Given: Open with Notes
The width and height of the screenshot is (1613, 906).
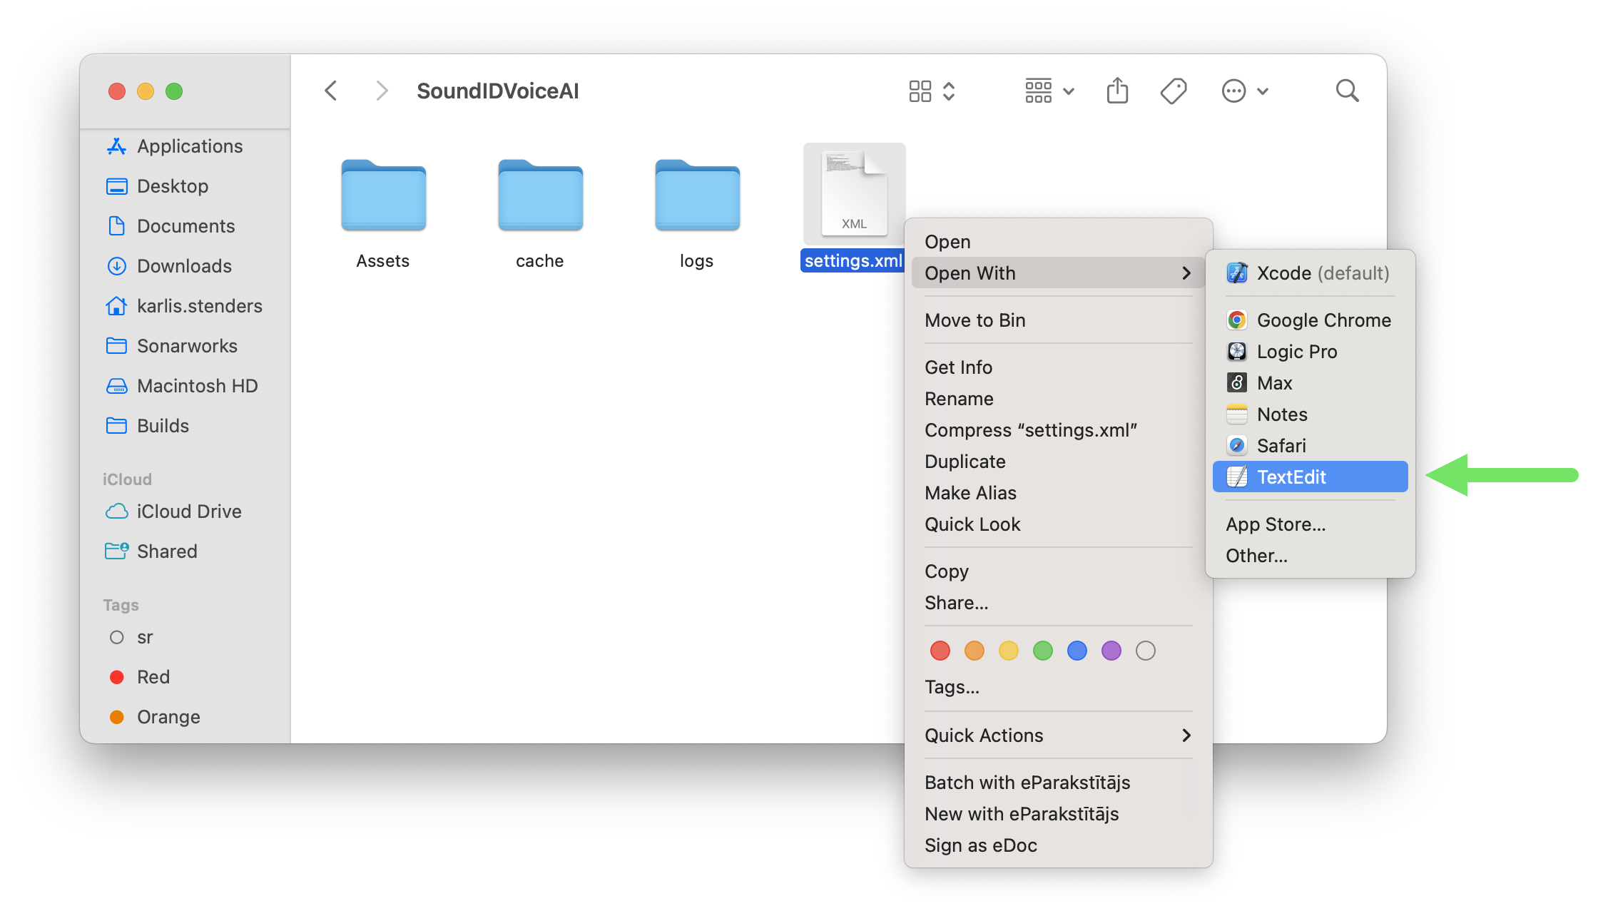Looking at the screenshot, I should tap(1310, 414).
